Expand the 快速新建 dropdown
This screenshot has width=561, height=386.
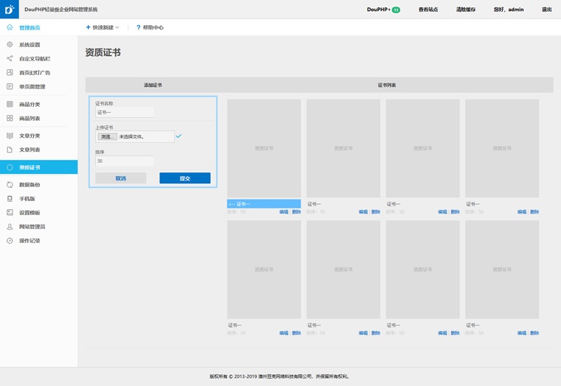tap(103, 27)
